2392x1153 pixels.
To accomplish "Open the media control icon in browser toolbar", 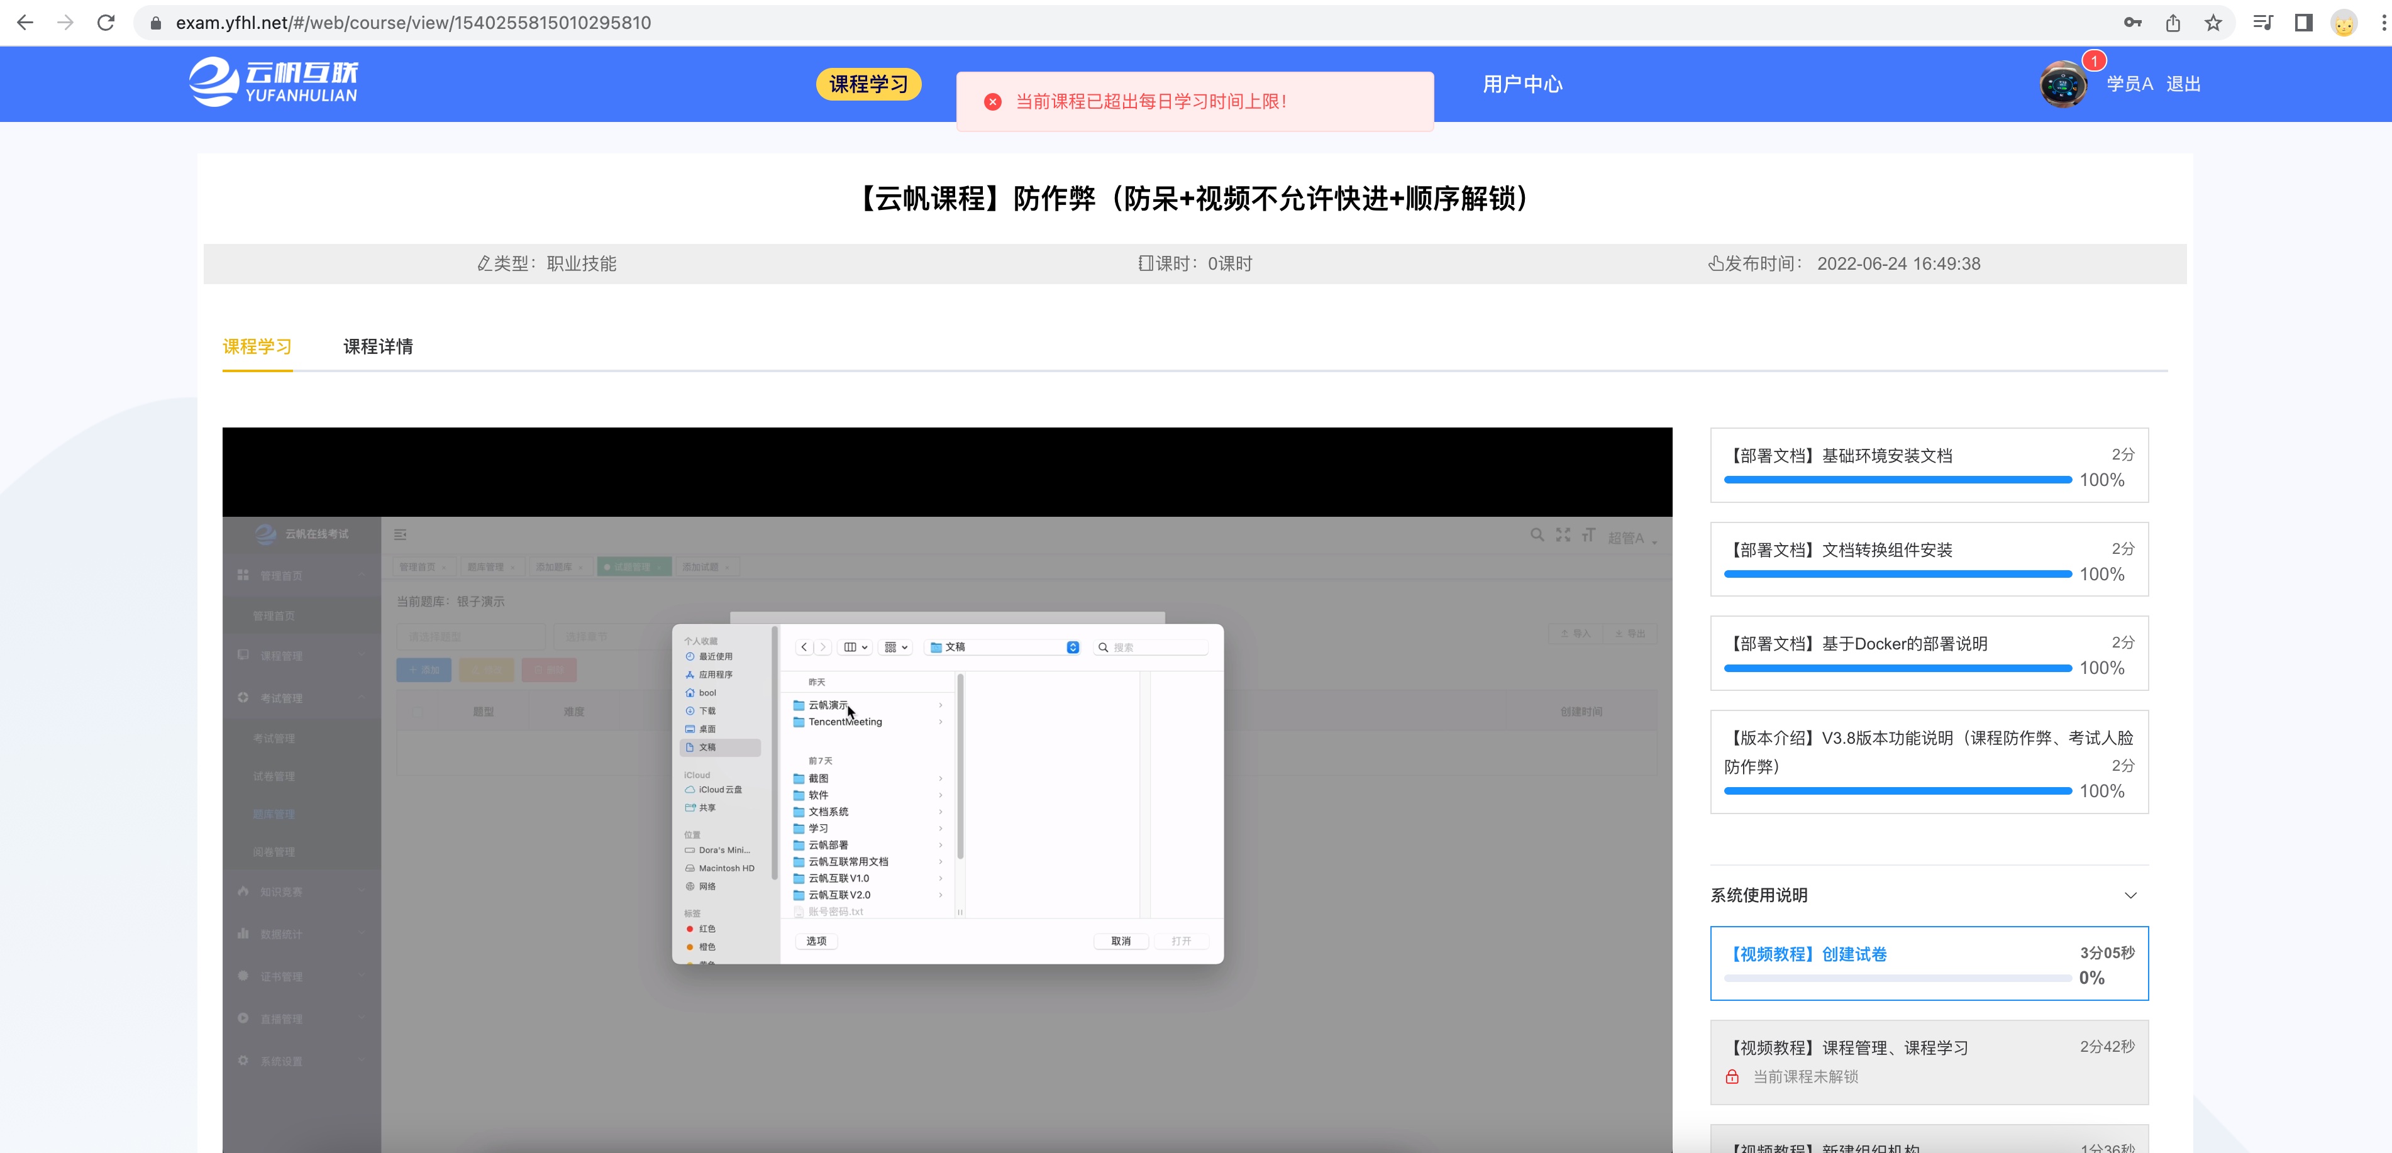I will click(x=2263, y=22).
